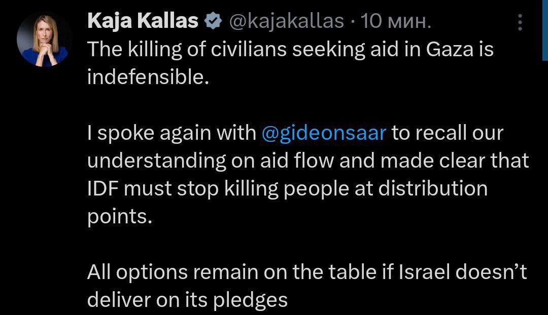Click the word 'Israel' in last paragraph
Image resolution: width=548 pixels, height=315 pixels.
pyautogui.click(x=424, y=272)
